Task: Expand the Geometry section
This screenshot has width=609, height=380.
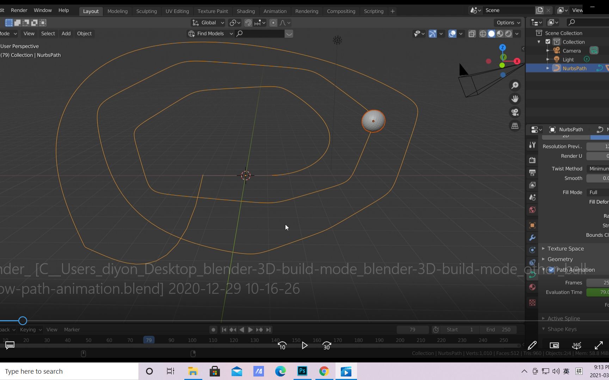Action: (561, 259)
